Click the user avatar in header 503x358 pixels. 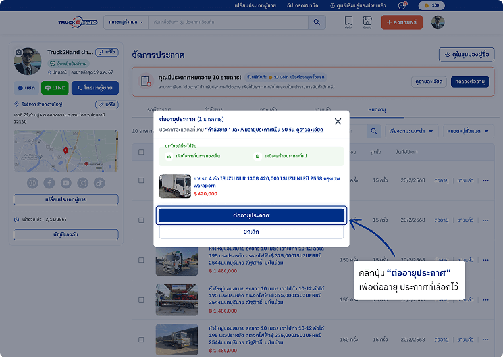point(438,22)
